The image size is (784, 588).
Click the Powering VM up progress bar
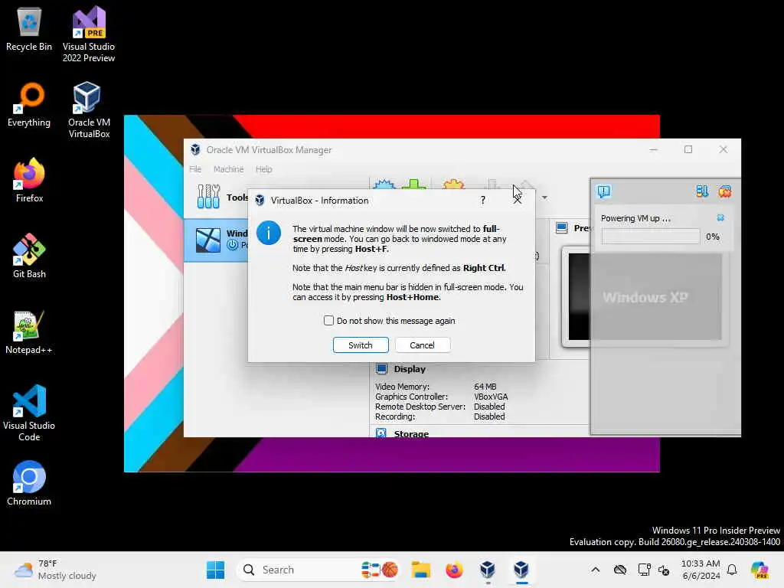coord(651,237)
